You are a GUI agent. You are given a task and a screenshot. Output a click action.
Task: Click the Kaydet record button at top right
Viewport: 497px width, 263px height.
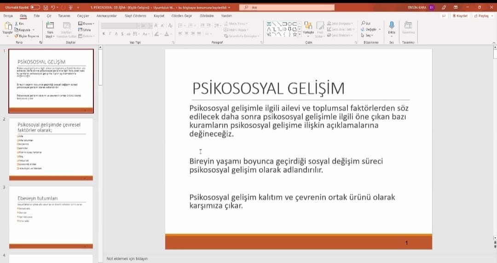coord(460,16)
